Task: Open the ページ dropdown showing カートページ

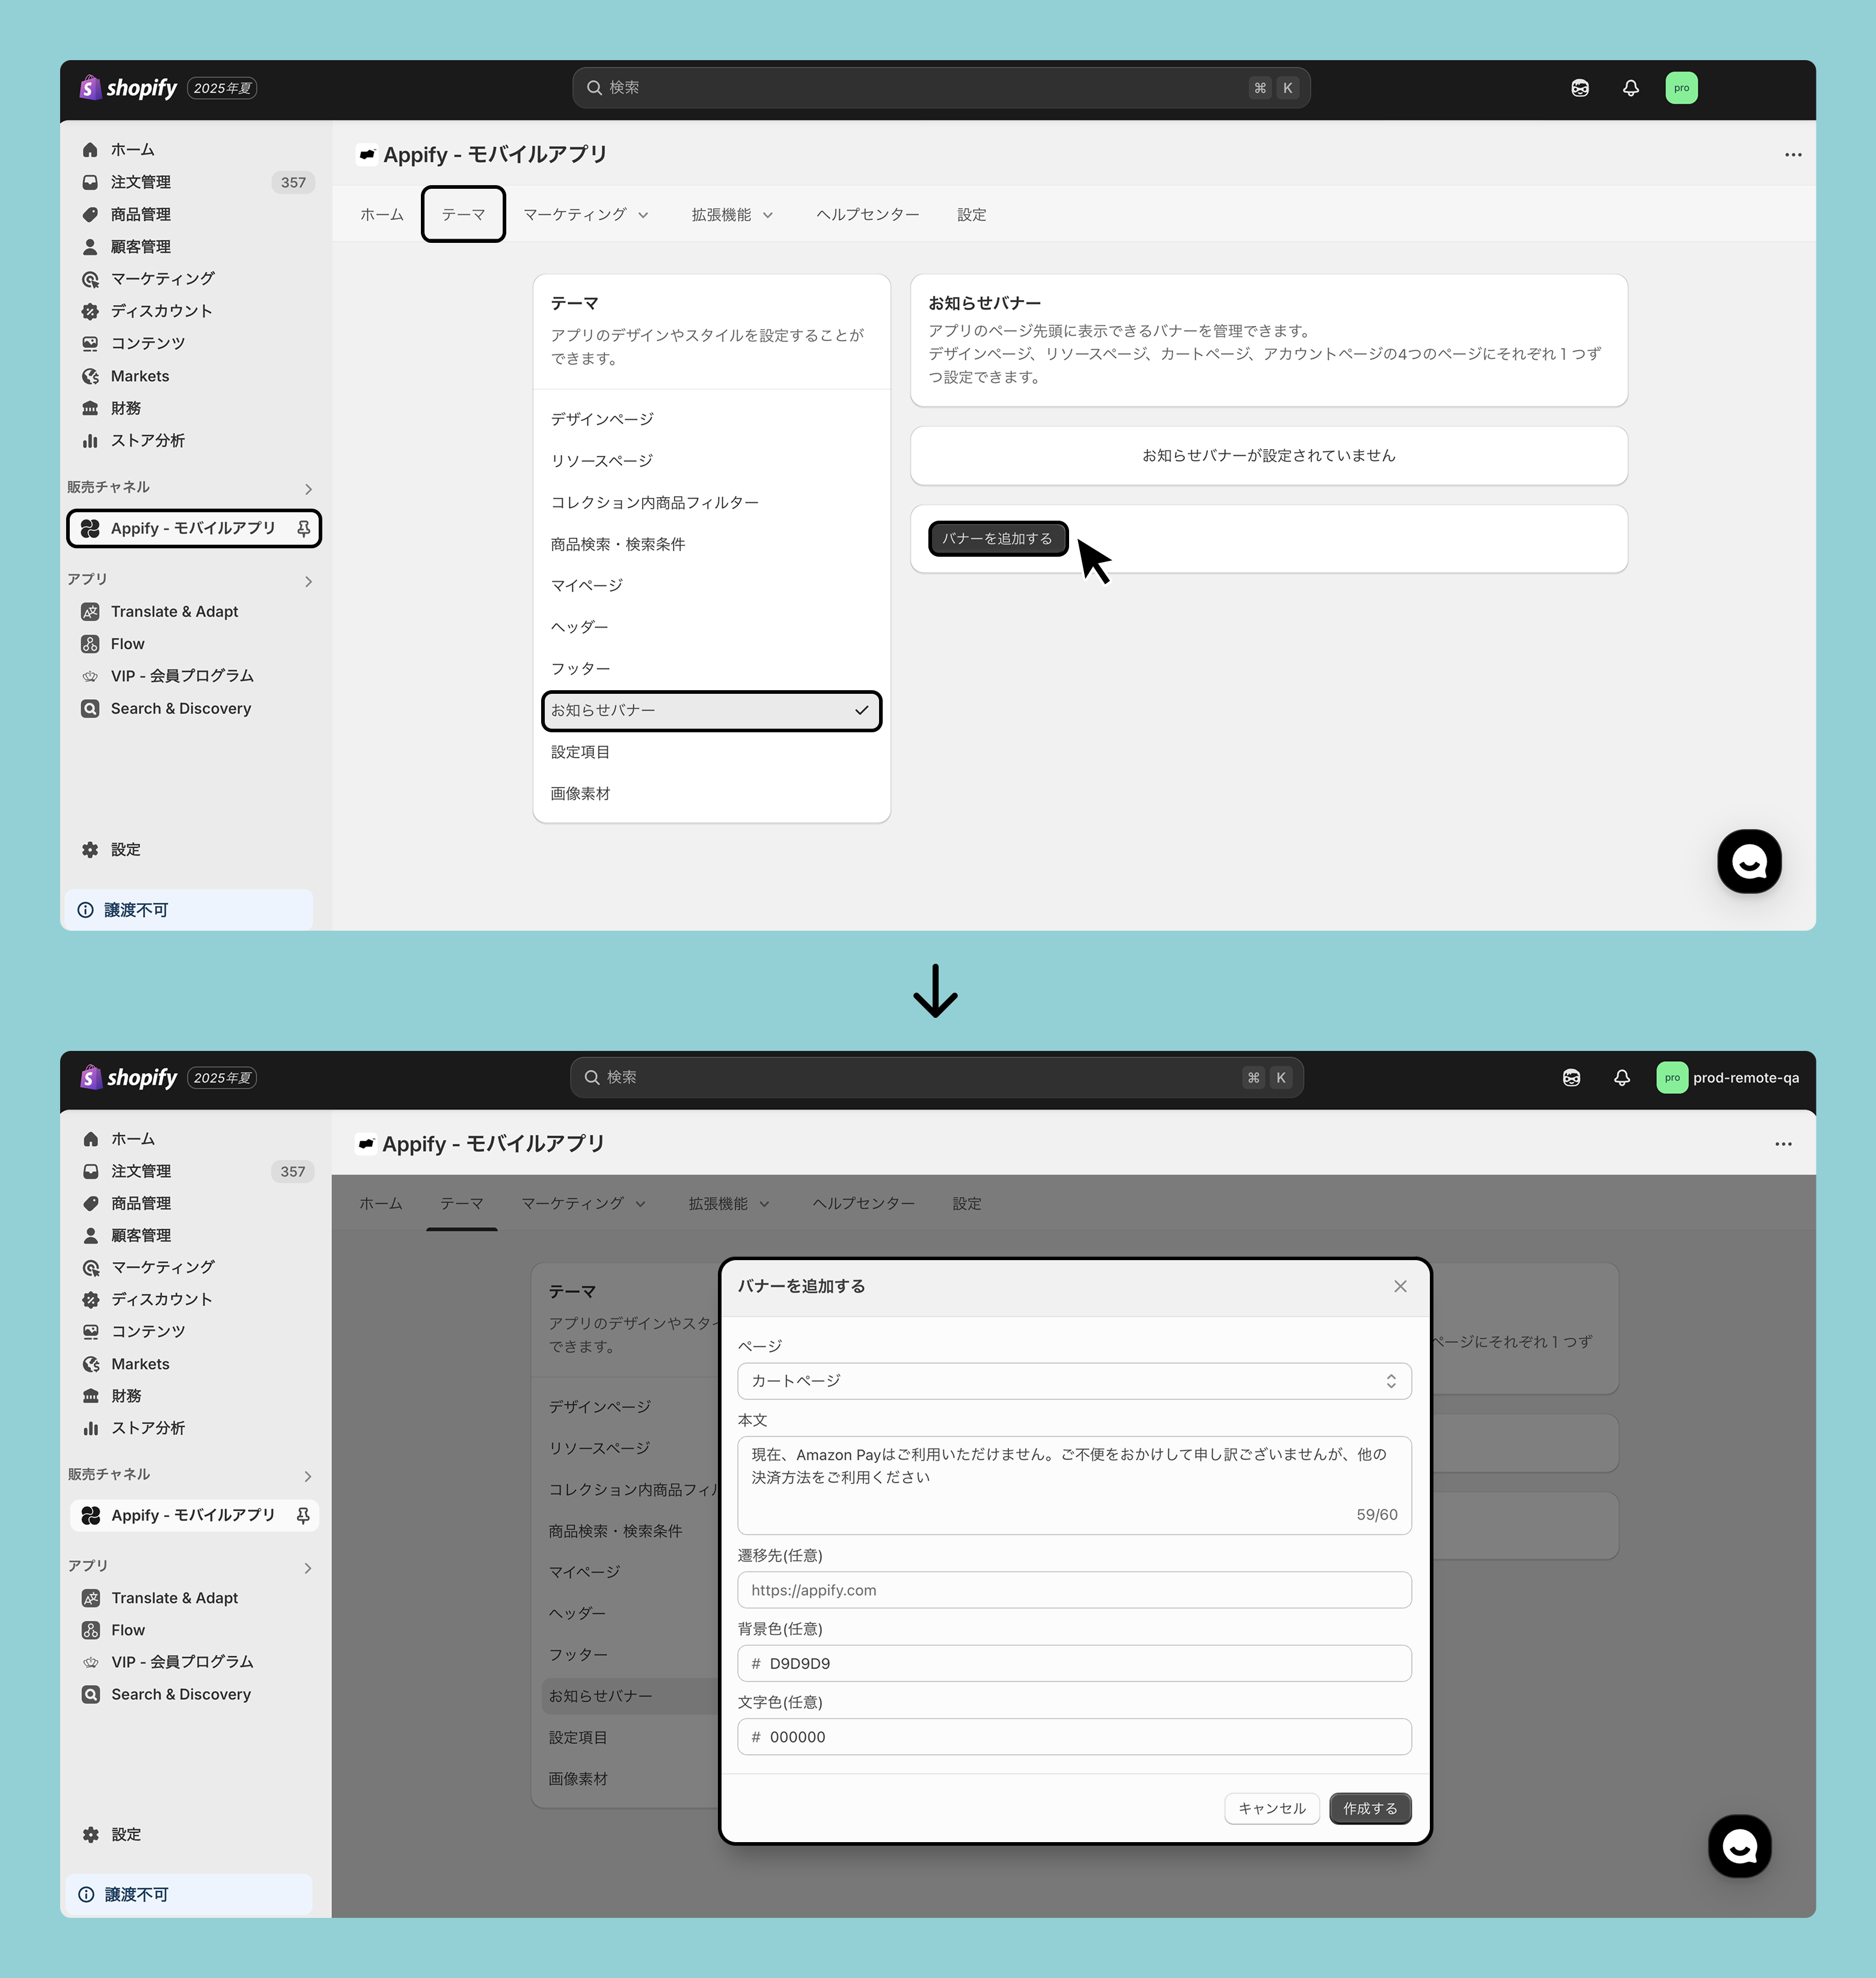Action: pyautogui.click(x=1074, y=1381)
